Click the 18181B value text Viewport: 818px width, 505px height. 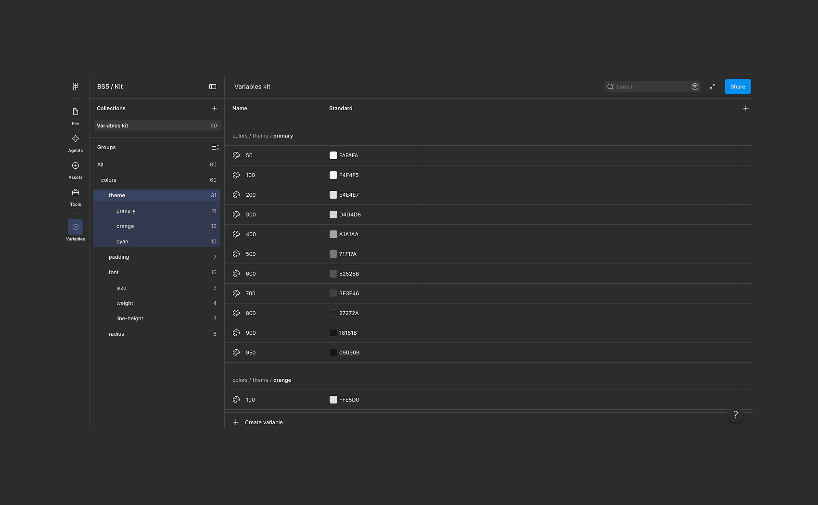click(x=348, y=333)
